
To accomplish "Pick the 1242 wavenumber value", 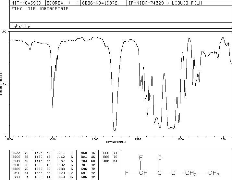I will [61, 153].
